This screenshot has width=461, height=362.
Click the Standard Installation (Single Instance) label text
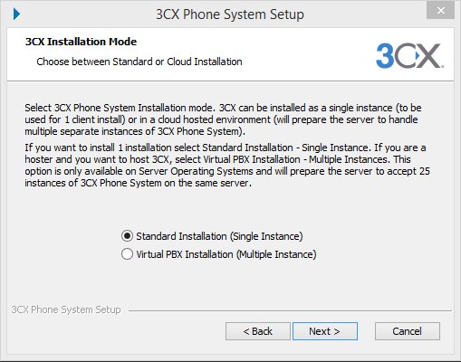(219, 236)
